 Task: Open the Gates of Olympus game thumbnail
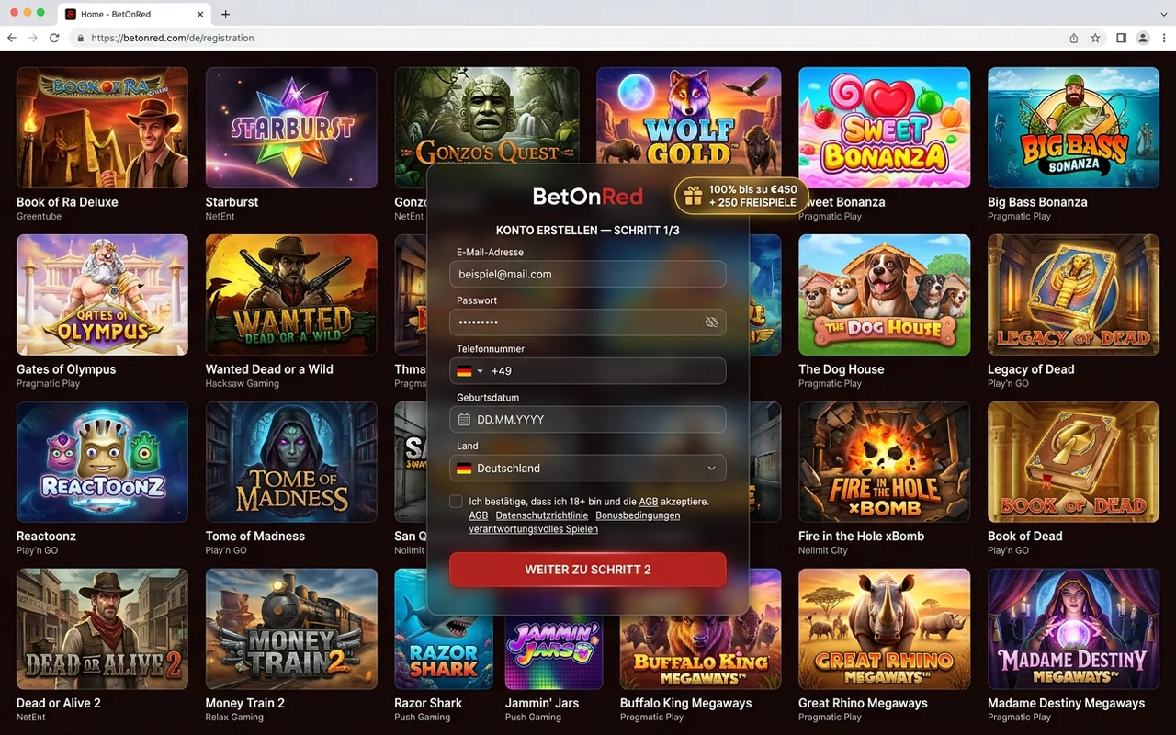[x=102, y=295]
